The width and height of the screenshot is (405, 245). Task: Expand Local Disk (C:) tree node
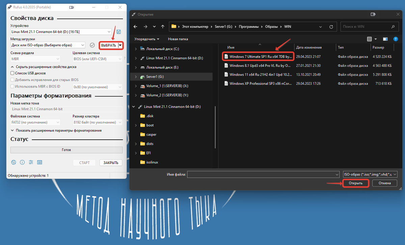pos(136,49)
